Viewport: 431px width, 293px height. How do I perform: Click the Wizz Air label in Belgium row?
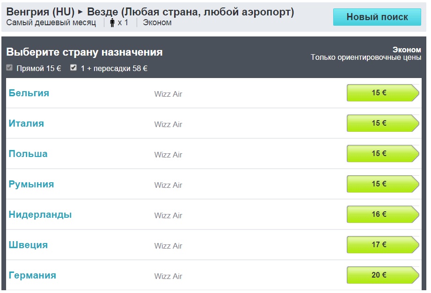pyautogui.click(x=168, y=94)
